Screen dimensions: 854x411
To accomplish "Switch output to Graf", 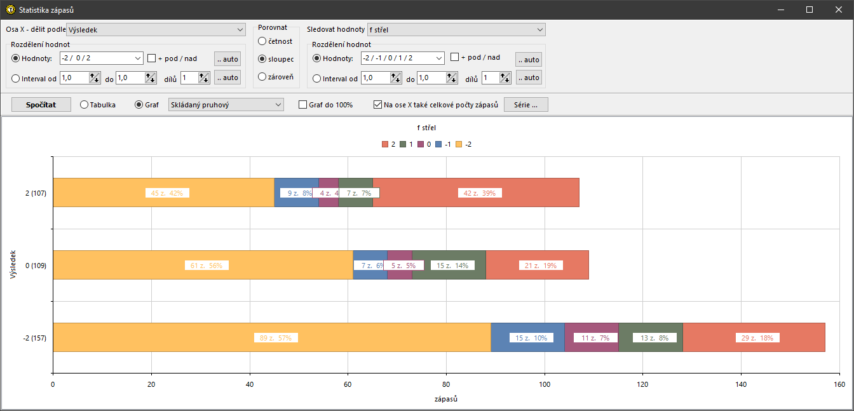I will [139, 105].
